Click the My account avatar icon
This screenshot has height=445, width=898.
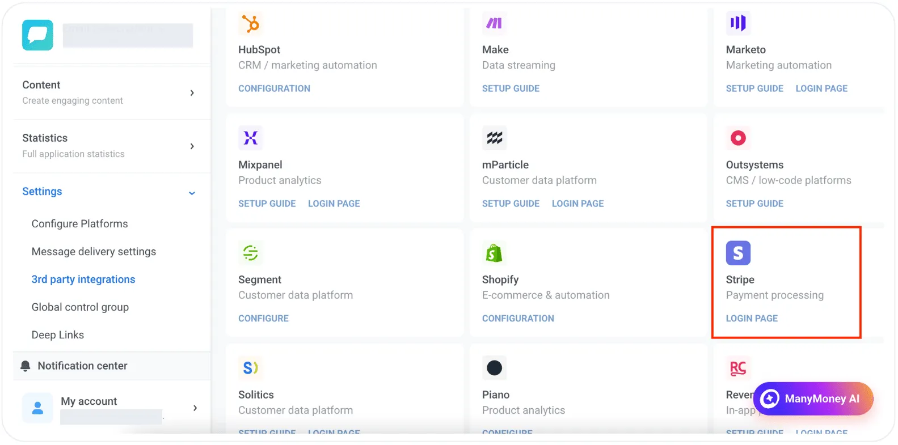coord(37,408)
